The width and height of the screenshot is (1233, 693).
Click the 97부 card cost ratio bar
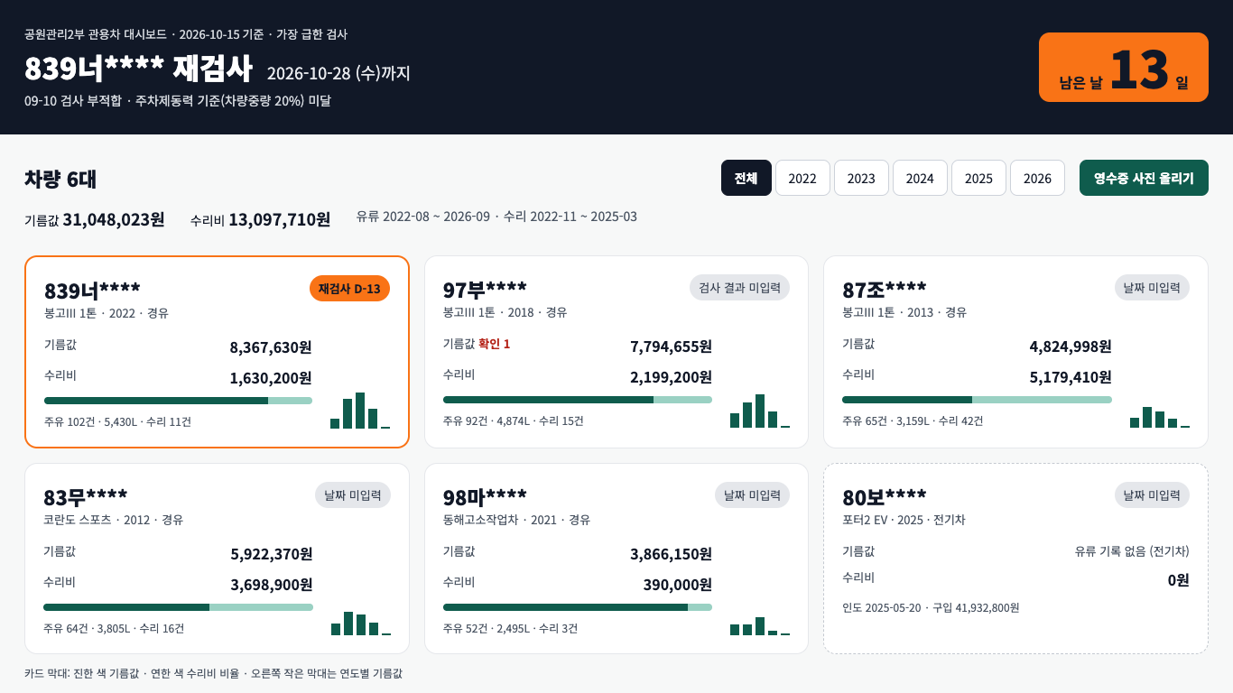click(x=578, y=400)
